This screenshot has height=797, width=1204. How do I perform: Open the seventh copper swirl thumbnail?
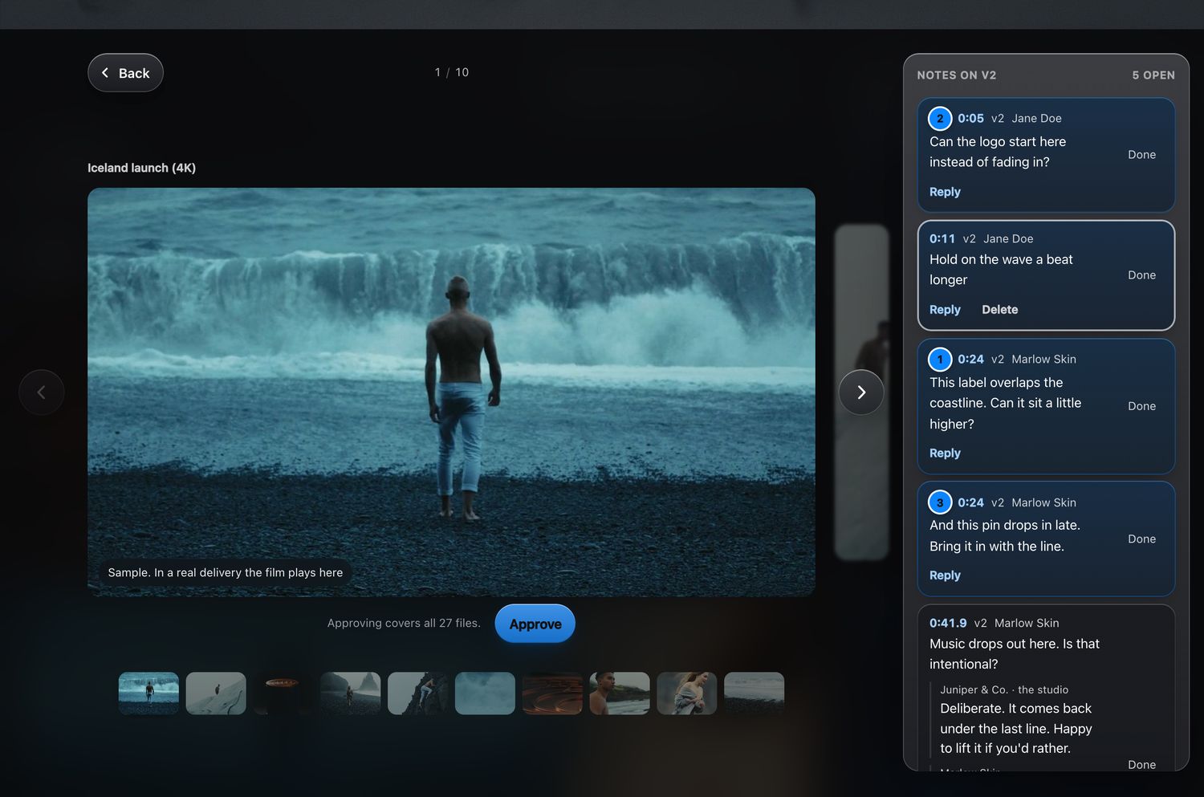552,693
